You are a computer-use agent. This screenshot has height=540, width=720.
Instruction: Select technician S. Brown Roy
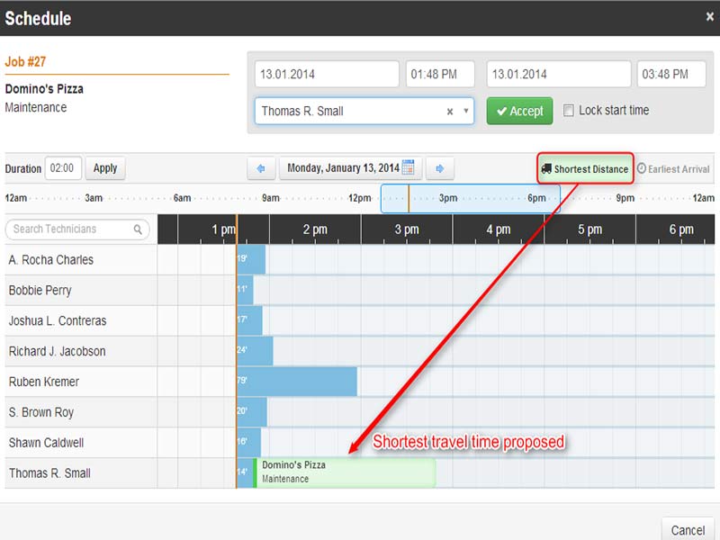(40, 412)
